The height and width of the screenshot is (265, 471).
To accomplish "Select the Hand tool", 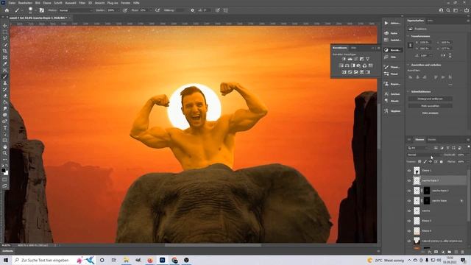I will pos(5,147).
